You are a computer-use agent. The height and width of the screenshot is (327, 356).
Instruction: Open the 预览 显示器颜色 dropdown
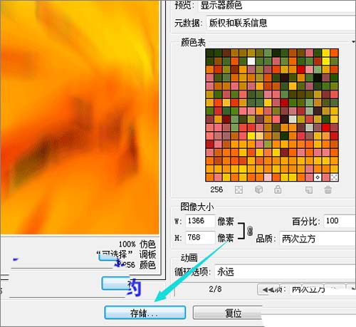[277, 5]
